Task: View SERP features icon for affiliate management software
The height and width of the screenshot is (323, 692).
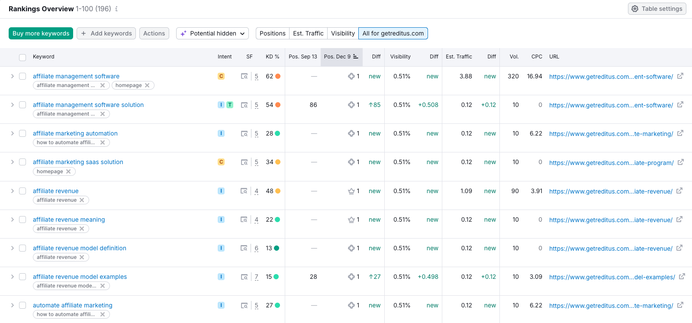Action: click(245, 76)
